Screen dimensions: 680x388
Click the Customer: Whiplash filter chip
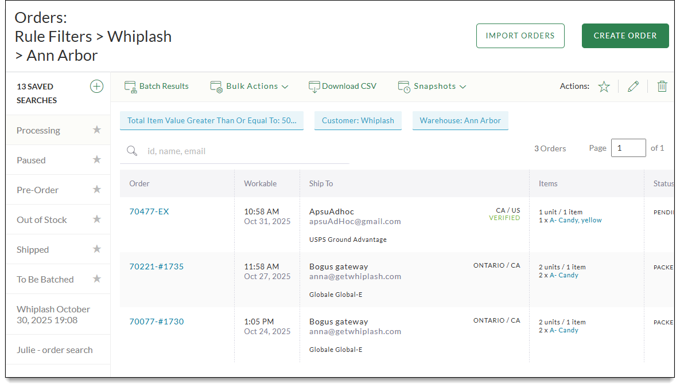click(358, 121)
